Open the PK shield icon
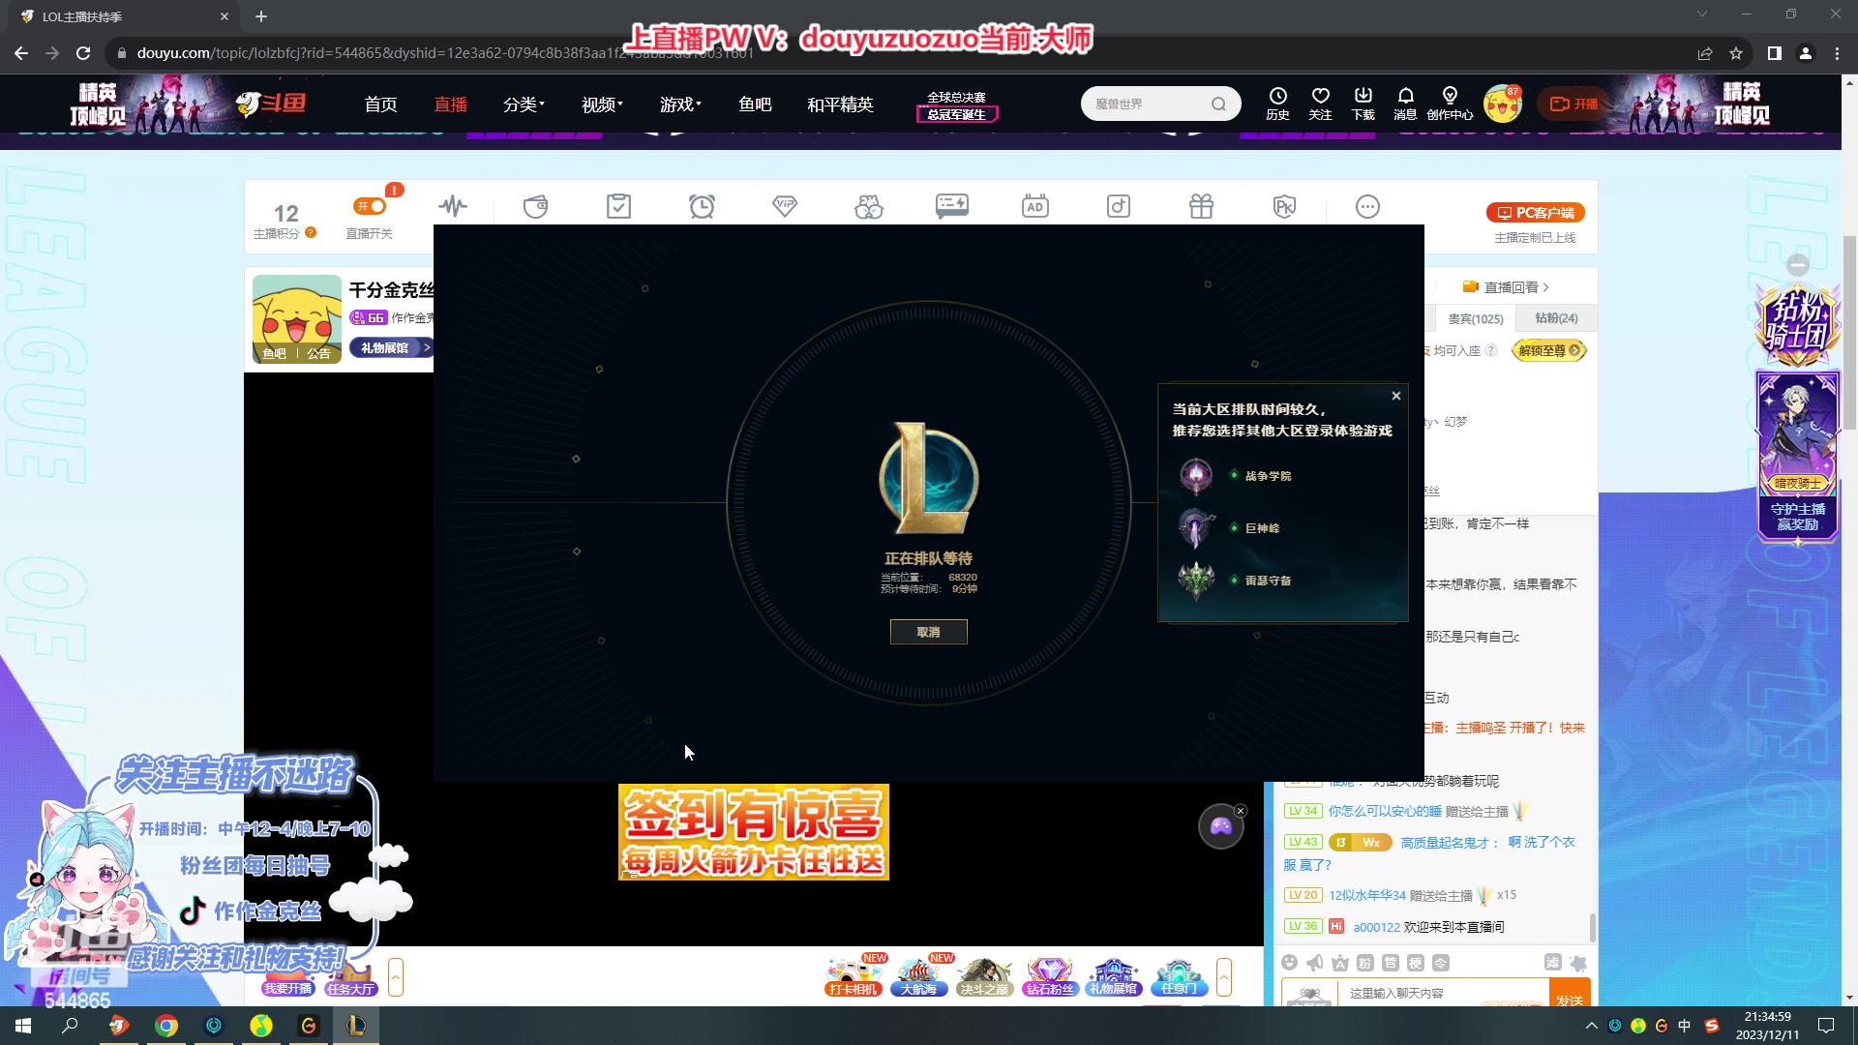This screenshot has height=1045, width=1858. pos(1284,206)
